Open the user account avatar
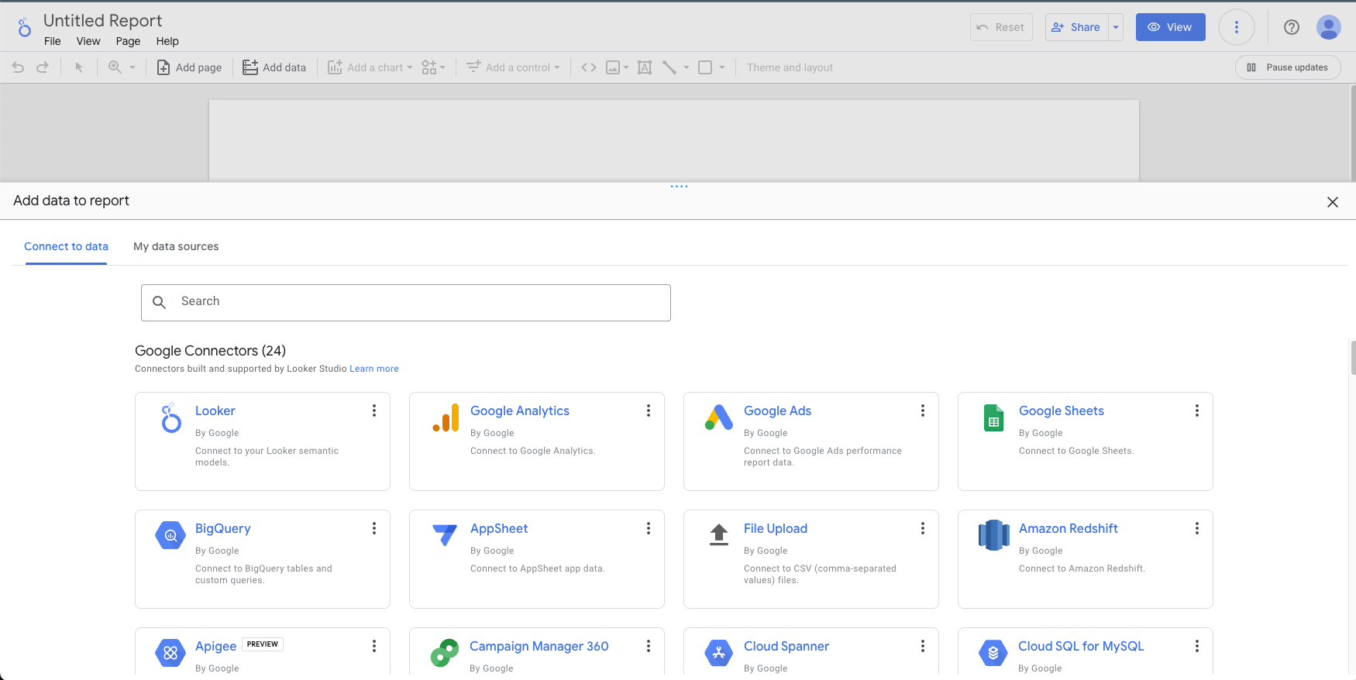This screenshot has width=1356, height=680. pyautogui.click(x=1329, y=27)
